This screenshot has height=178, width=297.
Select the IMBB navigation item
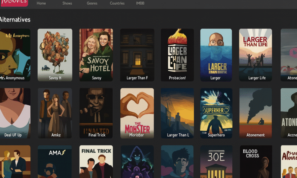[x=140, y=3]
